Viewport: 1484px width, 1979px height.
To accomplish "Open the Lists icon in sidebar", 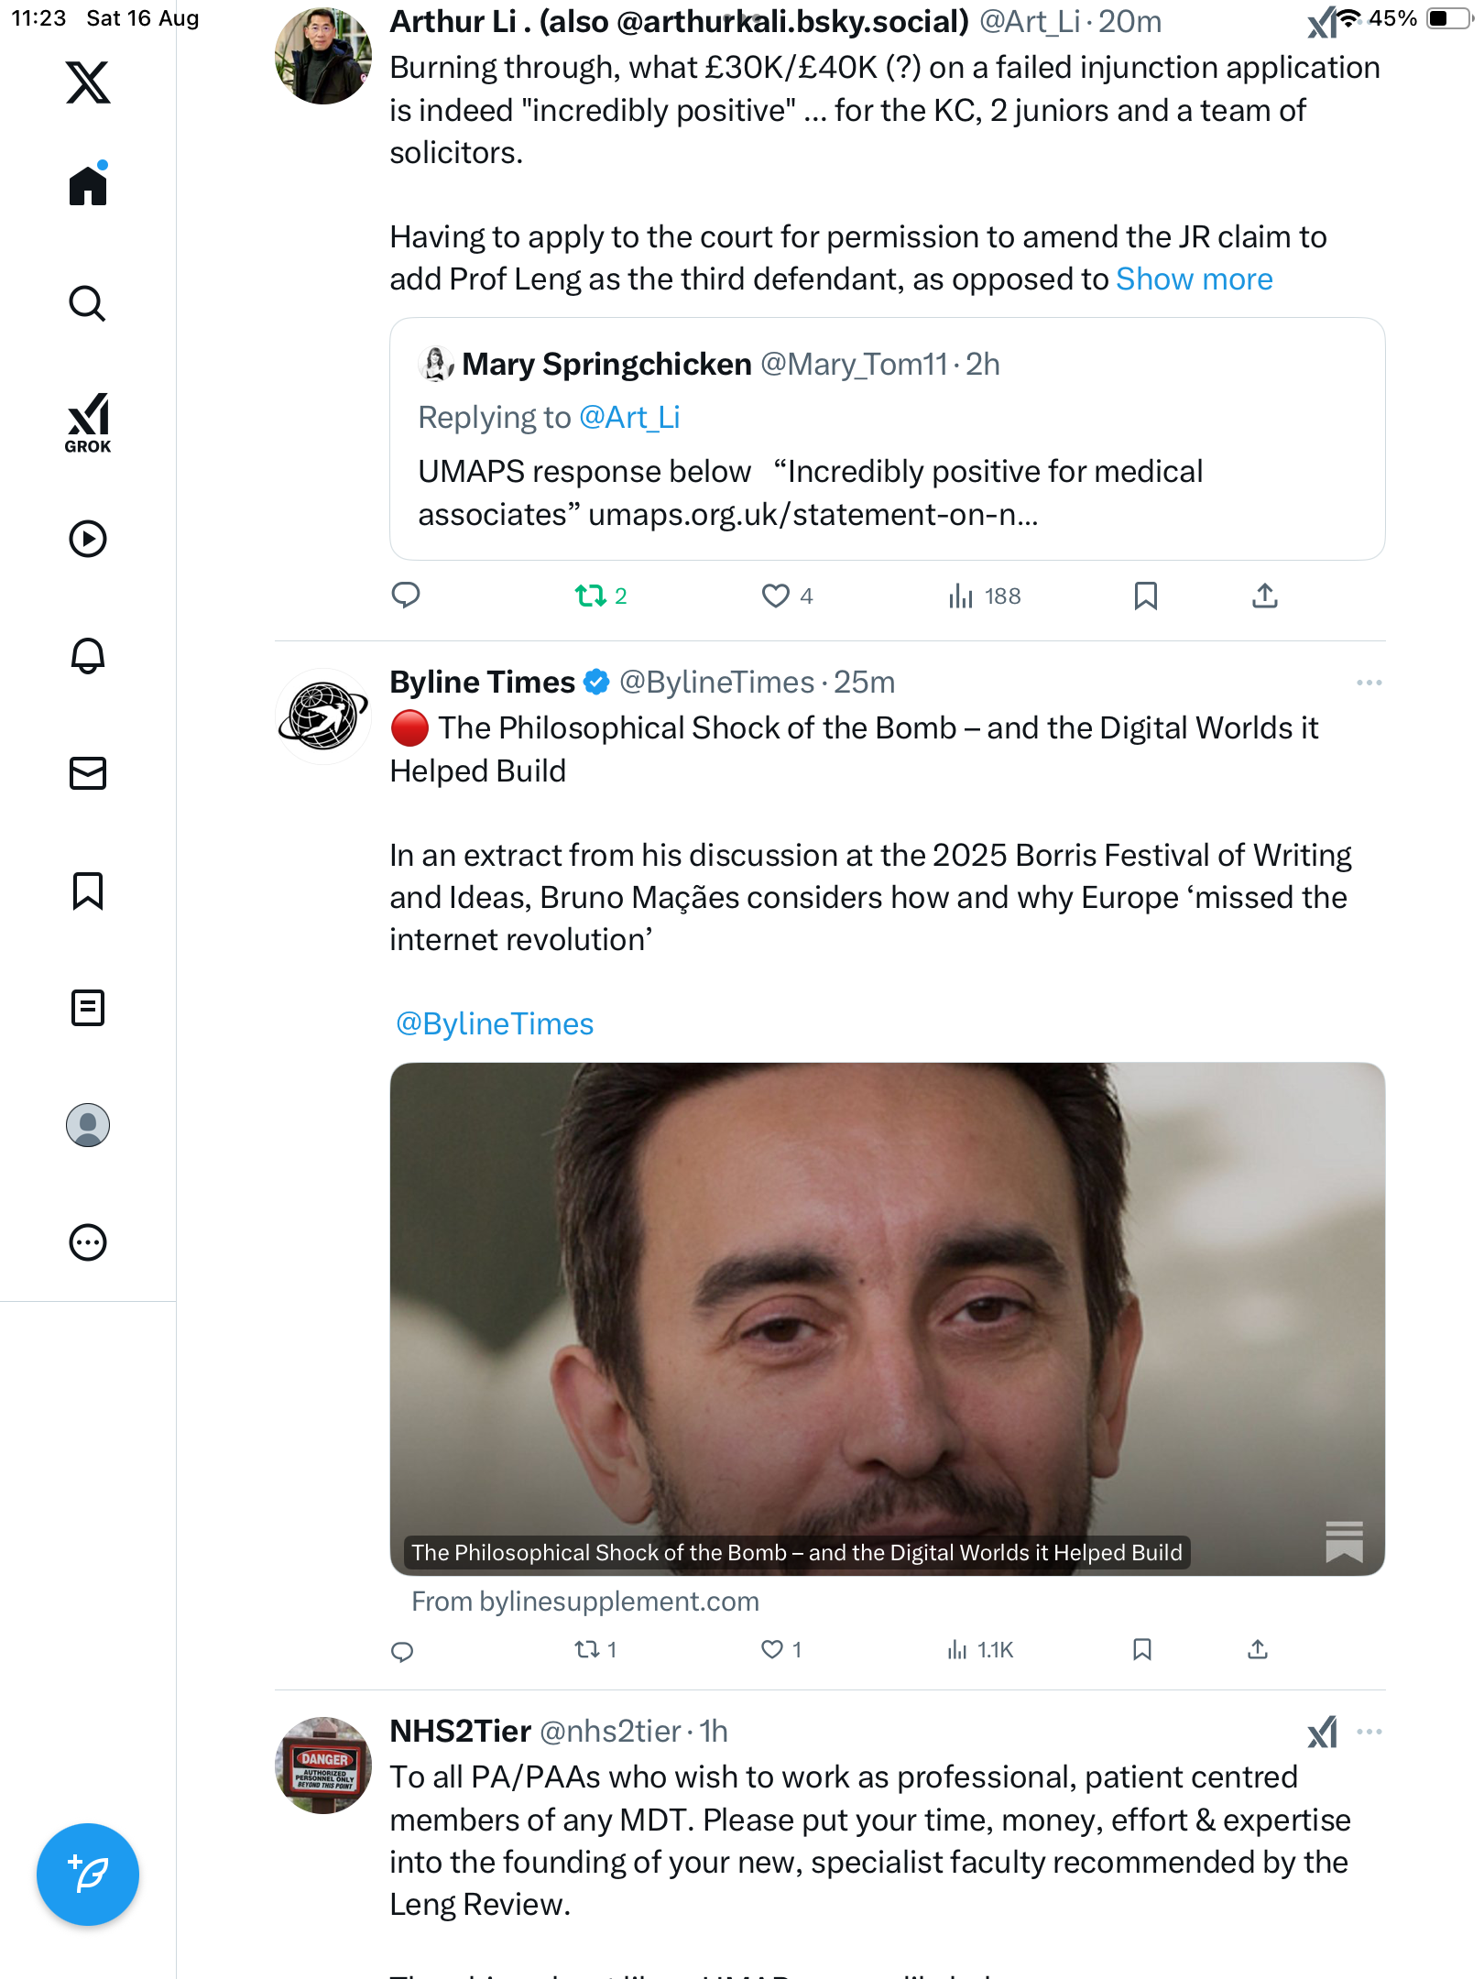I will tap(88, 1008).
